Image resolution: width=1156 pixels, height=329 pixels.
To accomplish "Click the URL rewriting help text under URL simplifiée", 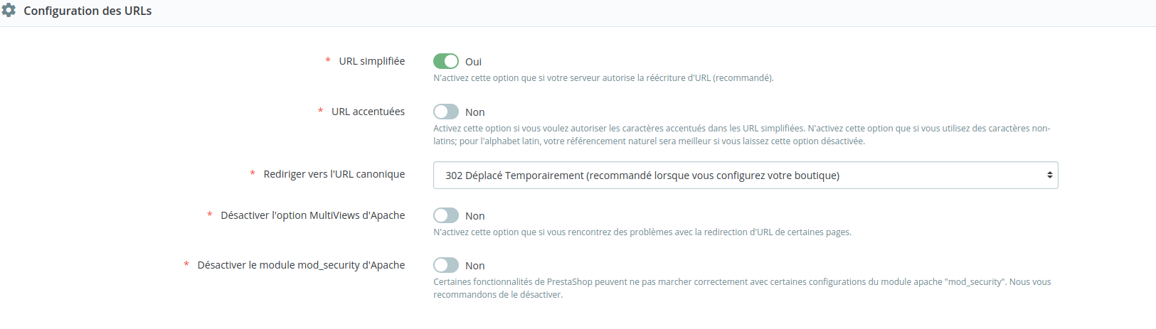I will point(603,78).
